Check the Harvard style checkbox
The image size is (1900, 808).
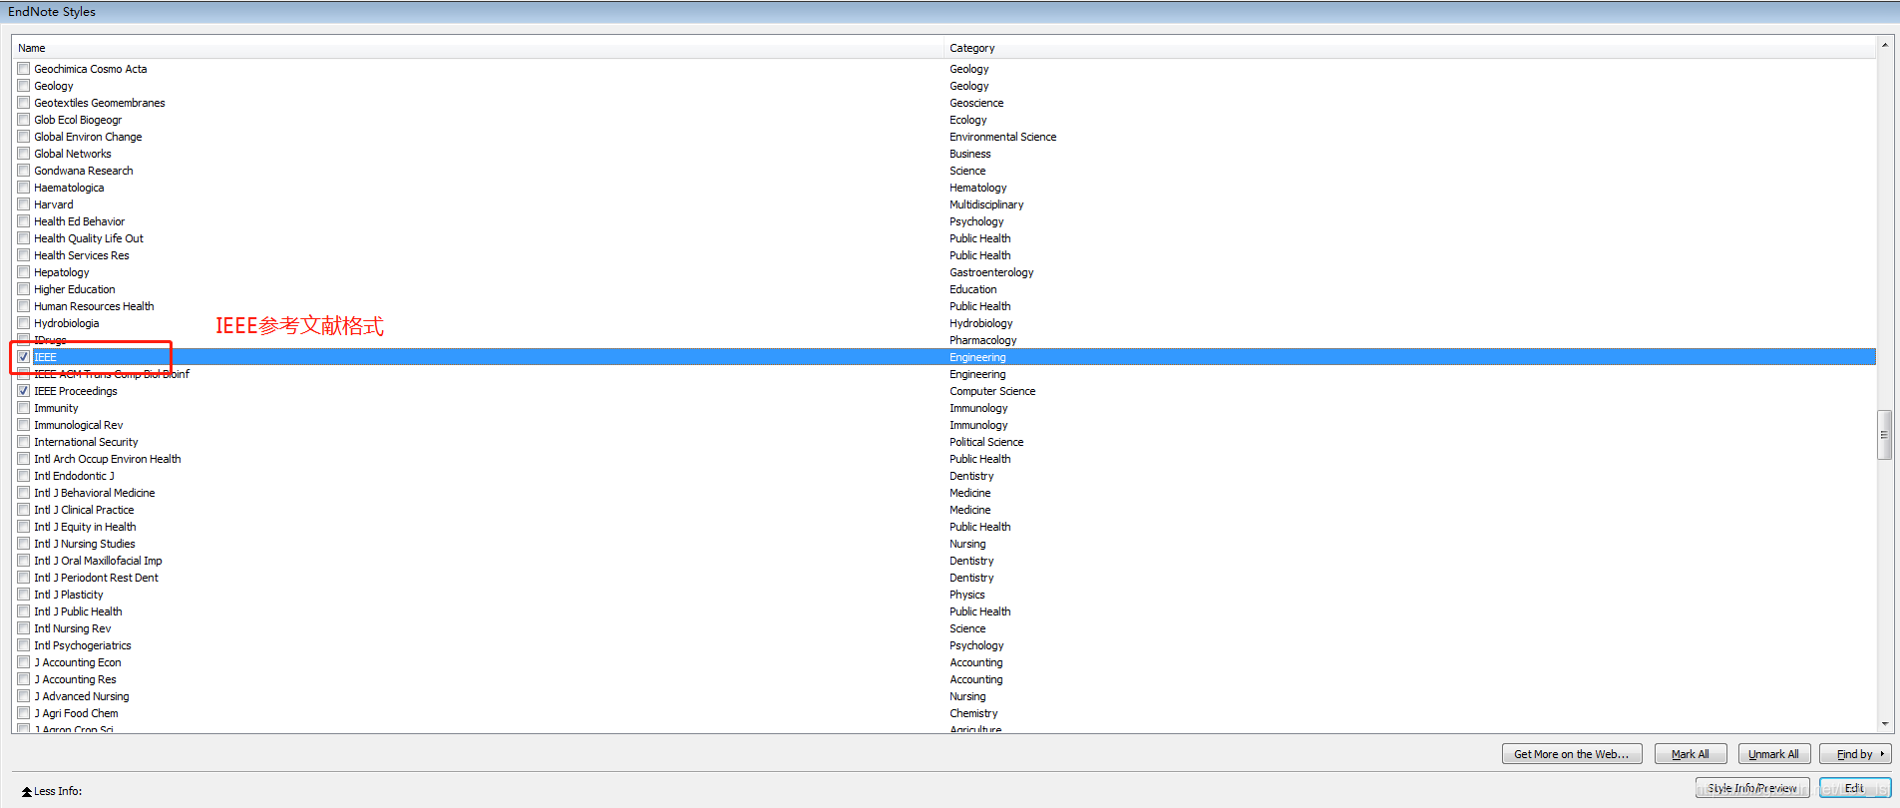point(23,204)
